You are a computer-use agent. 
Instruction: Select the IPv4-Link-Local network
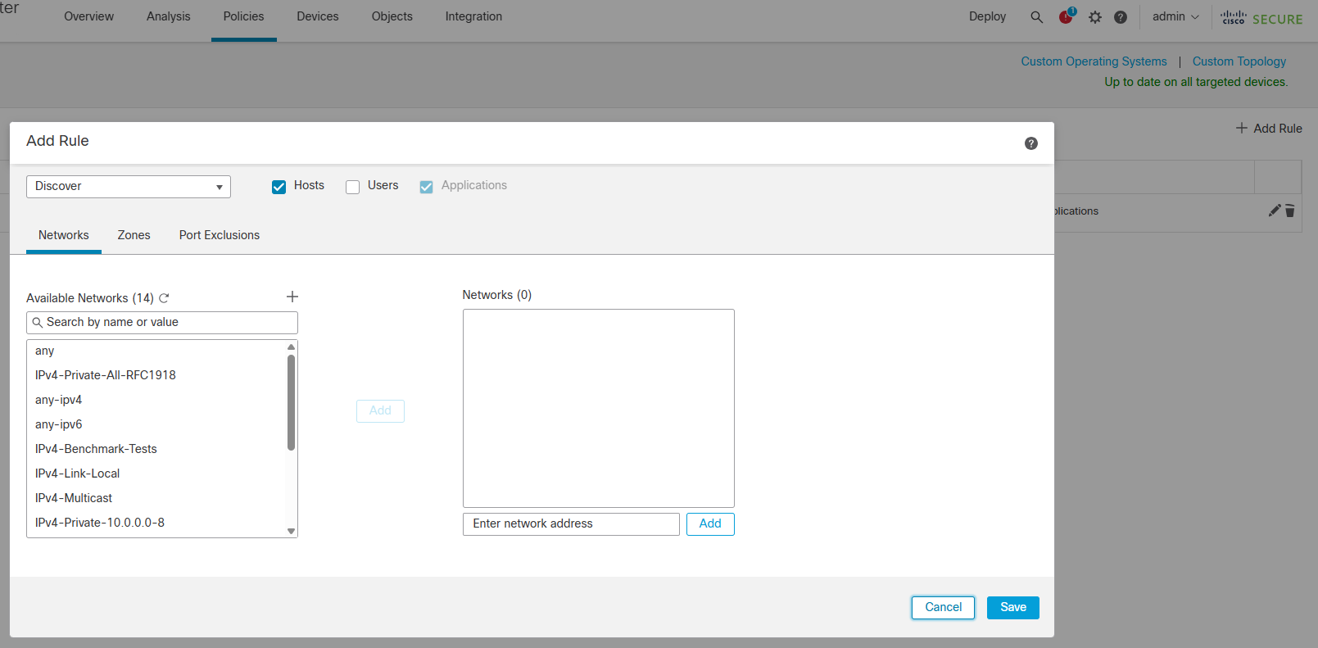pyautogui.click(x=156, y=474)
